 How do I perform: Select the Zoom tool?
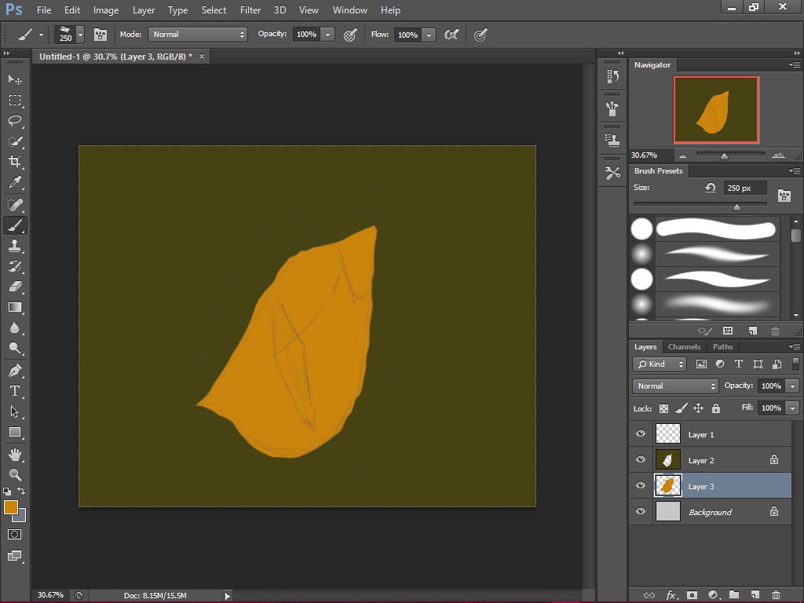(16, 473)
